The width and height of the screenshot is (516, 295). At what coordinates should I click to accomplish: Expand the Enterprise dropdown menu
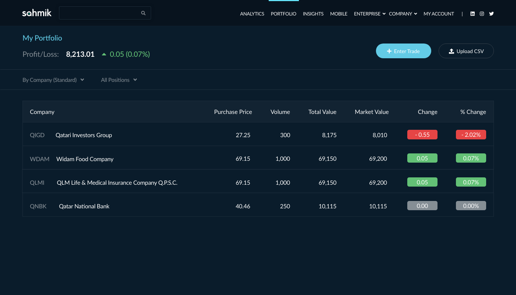click(x=370, y=14)
